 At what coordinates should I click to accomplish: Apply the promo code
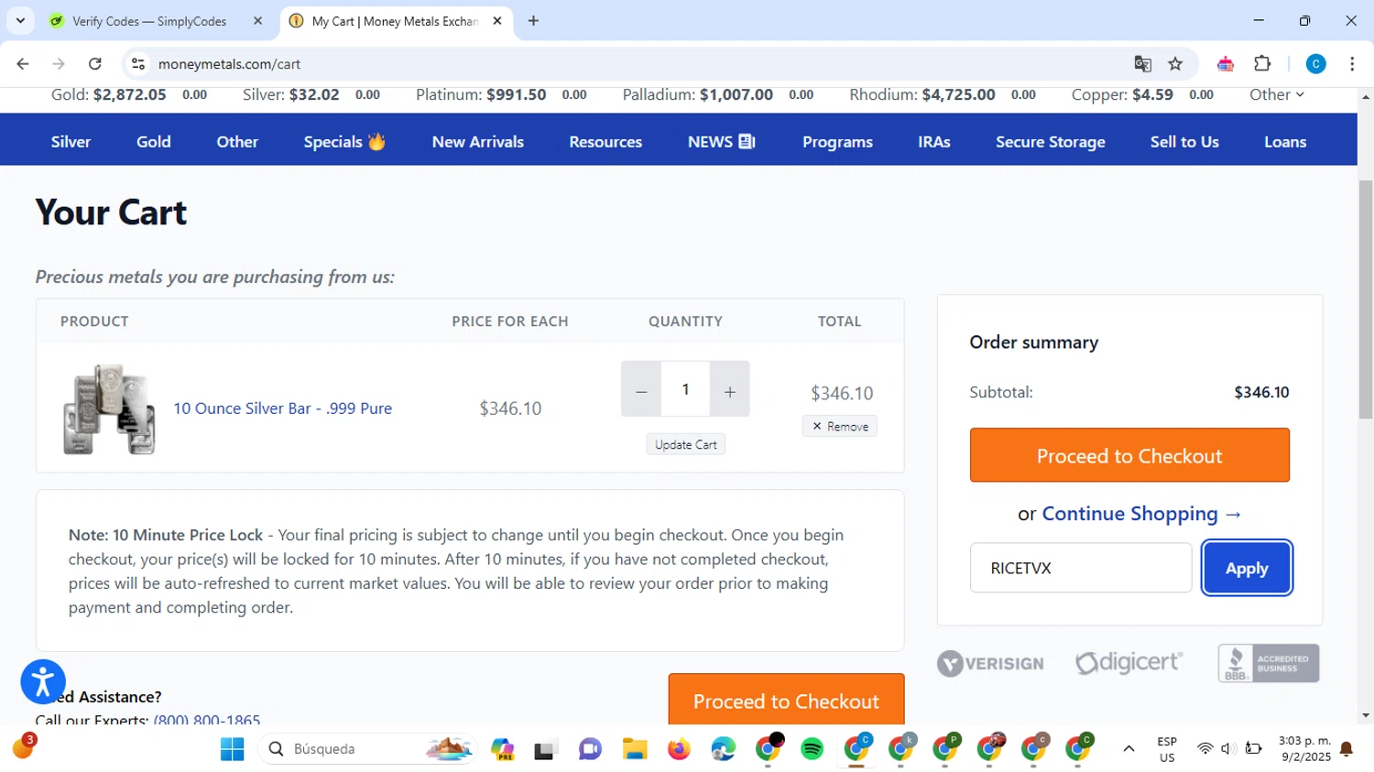1247,568
